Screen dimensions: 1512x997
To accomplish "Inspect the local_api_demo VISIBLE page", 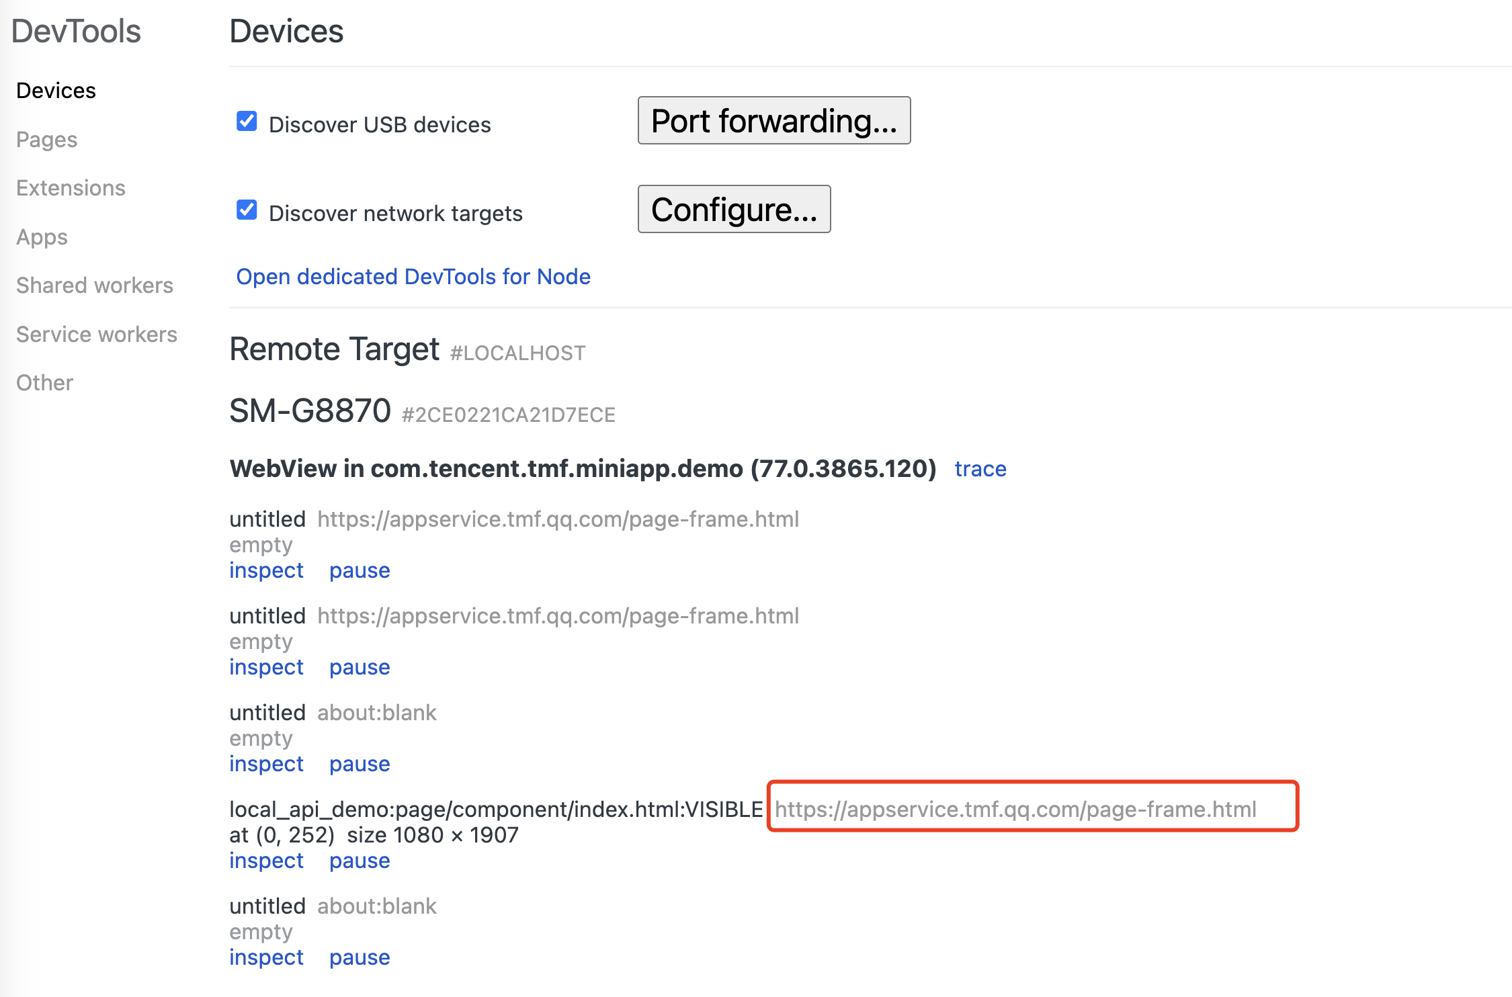I will click(266, 861).
